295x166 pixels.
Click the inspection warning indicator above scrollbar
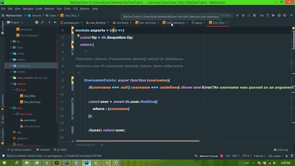pos(293,28)
